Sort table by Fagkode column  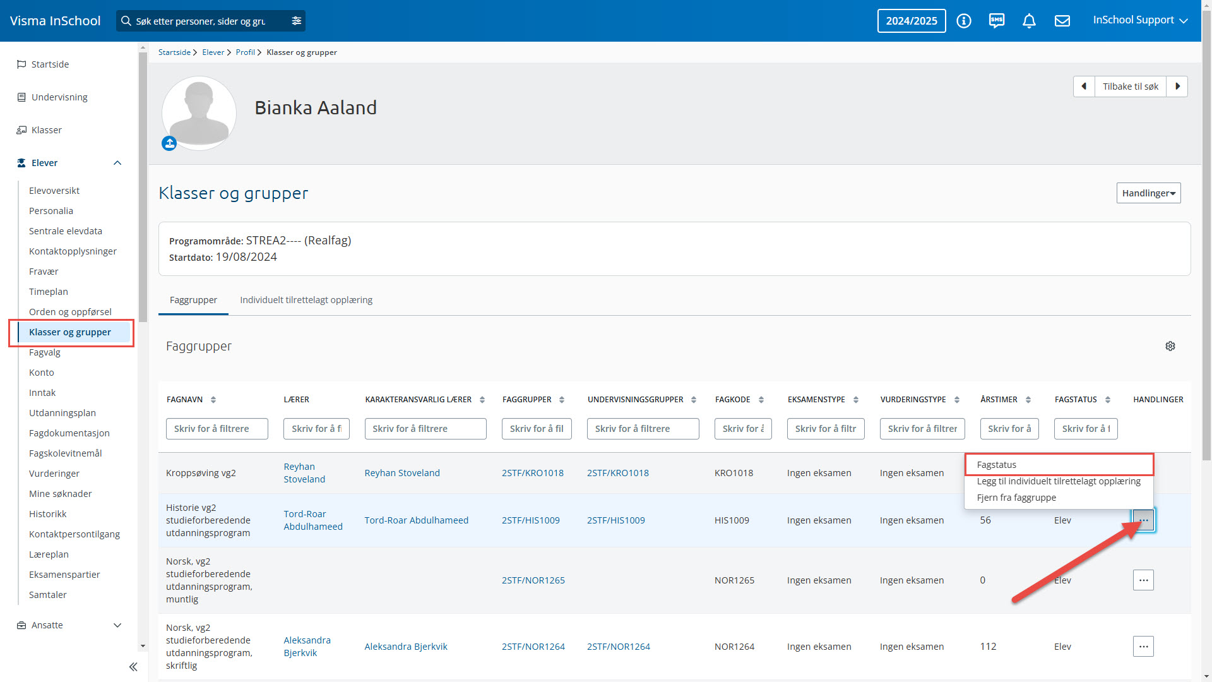pyautogui.click(x=761, y=400)
